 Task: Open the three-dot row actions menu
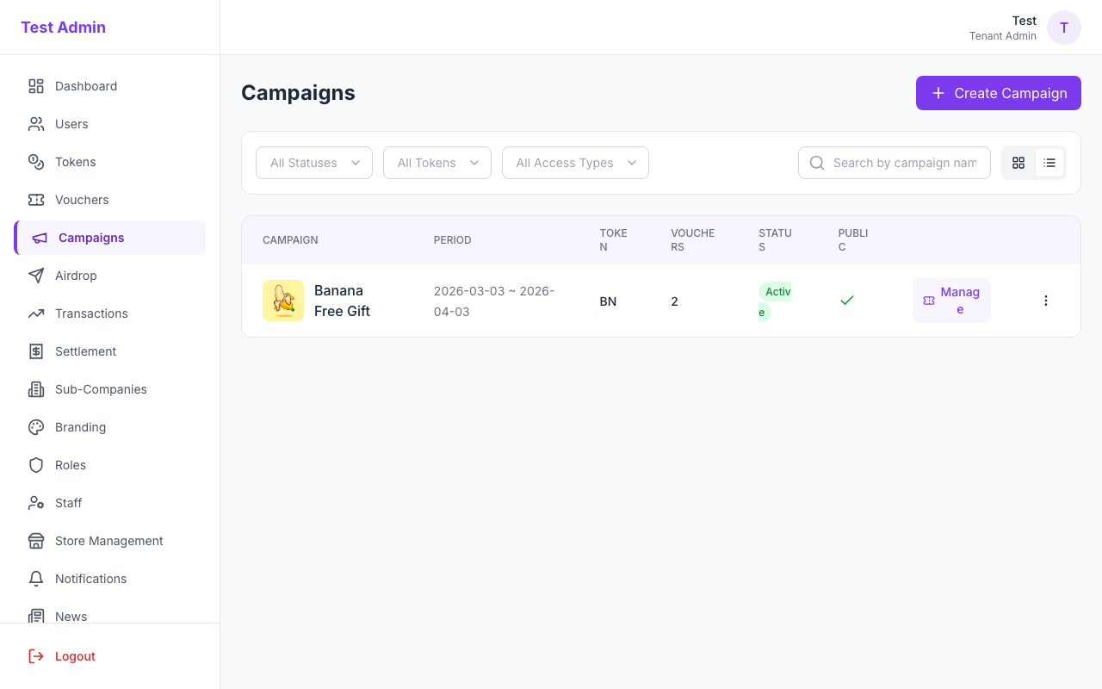point(1046,300)
